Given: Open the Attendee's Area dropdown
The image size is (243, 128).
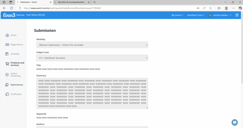Looking at the screenshot, I should point(196,15).
